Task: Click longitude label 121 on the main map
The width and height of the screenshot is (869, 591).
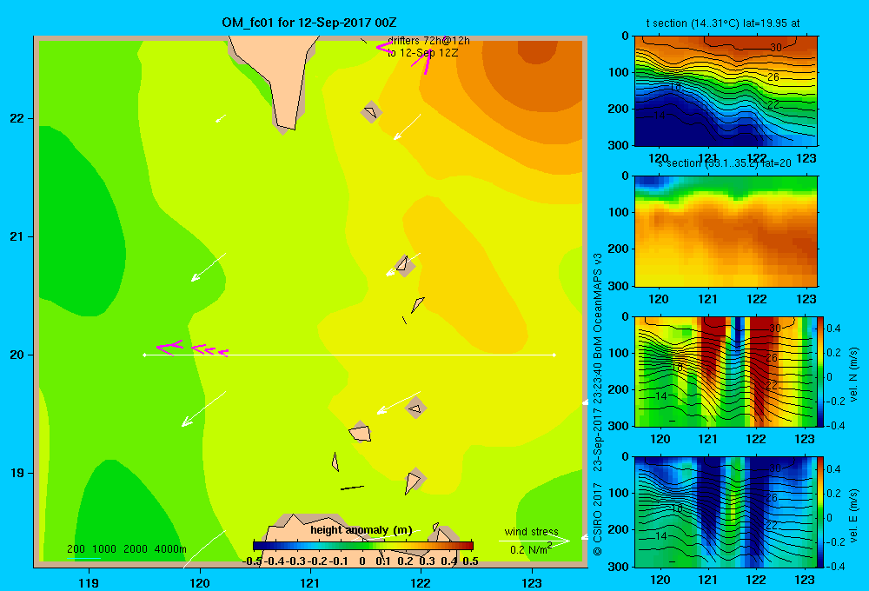Action: point(310,583)
